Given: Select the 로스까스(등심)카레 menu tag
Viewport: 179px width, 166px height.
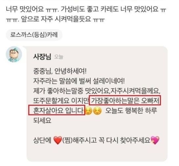Looking at the screenshot, I should point(34,35).
